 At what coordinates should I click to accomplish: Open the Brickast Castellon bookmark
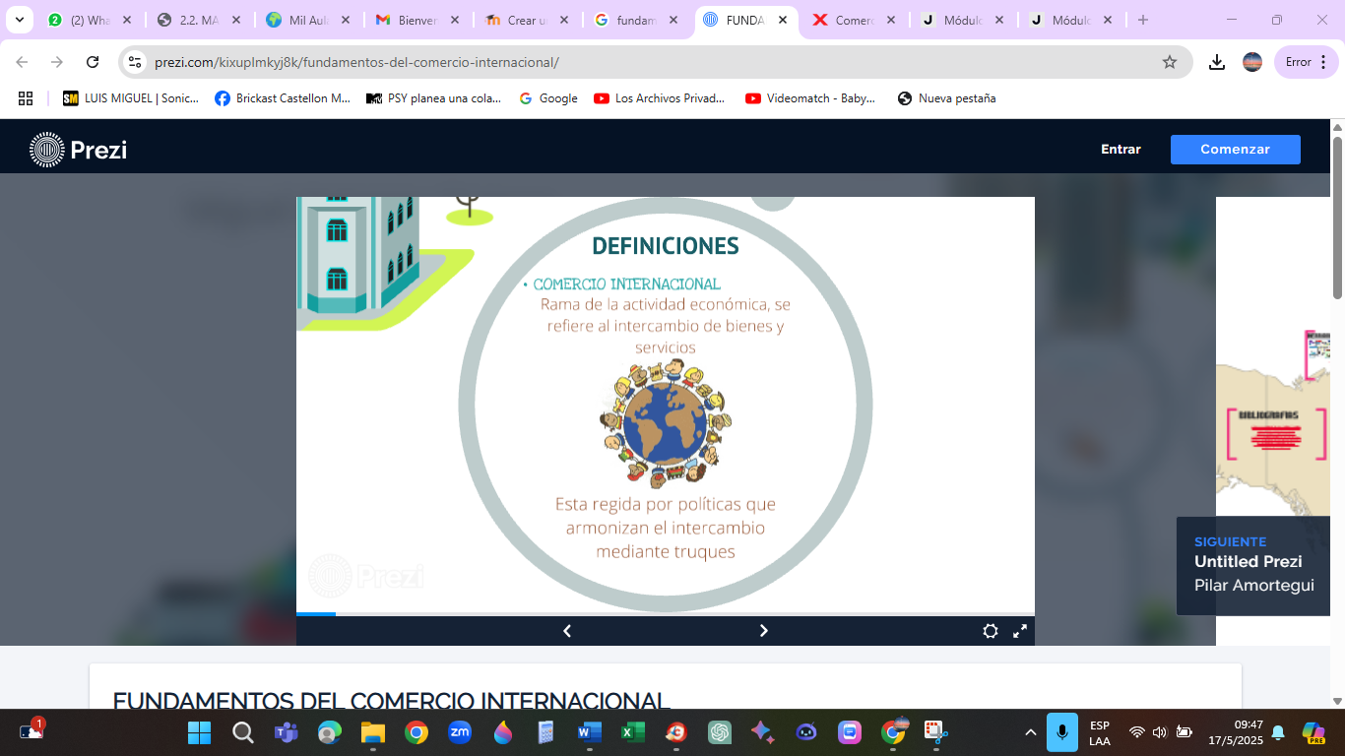coord(283,98)
